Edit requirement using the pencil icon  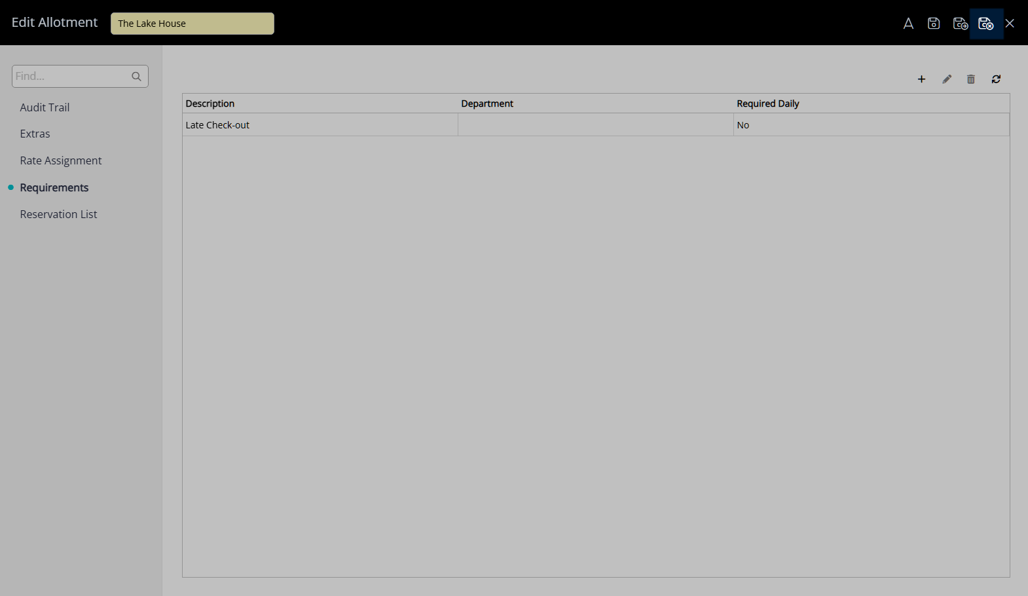tap(947, 79)
